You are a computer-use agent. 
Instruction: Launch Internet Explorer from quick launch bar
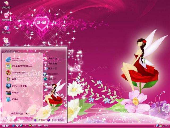click(x=13, y=126)
